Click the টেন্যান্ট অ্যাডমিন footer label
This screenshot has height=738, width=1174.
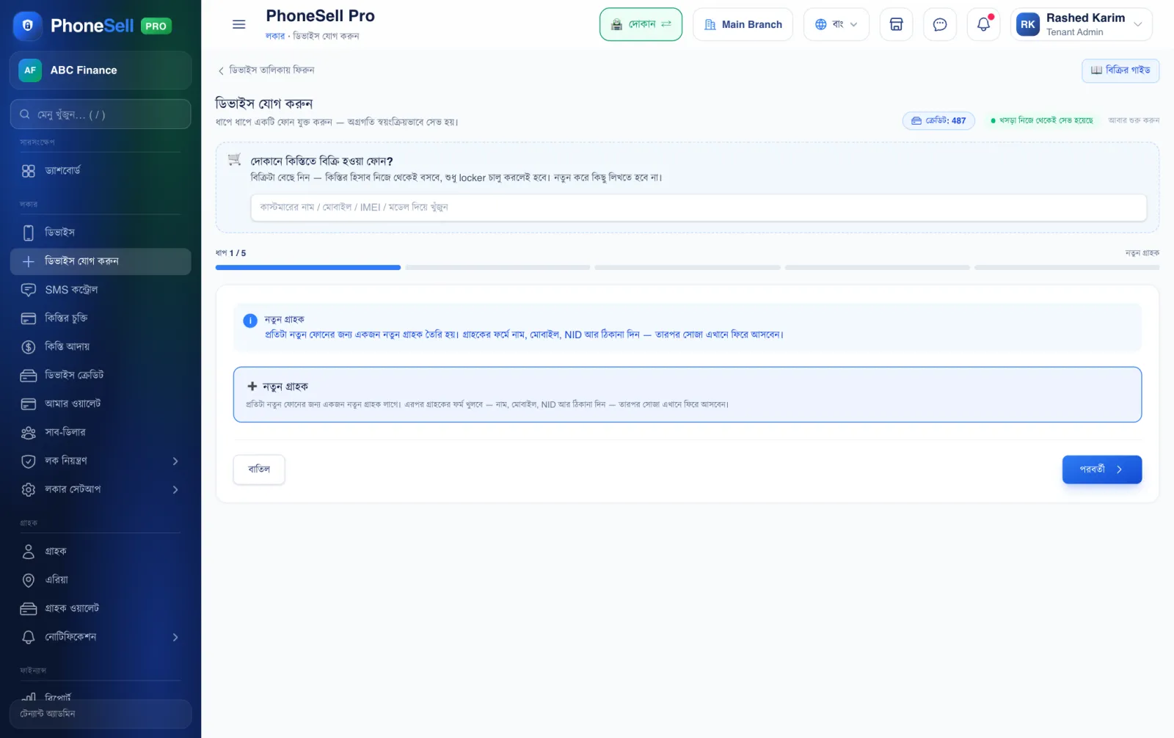point(48,714)
